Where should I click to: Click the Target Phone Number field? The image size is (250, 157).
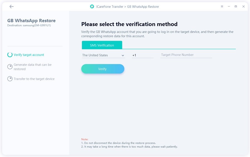point(186,55)
